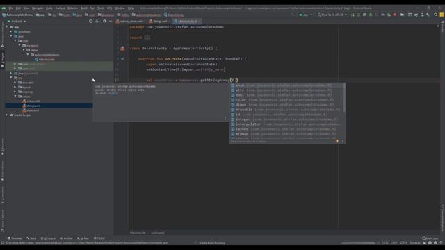Choose 'drawable' in the completion list

pos(286,110)
